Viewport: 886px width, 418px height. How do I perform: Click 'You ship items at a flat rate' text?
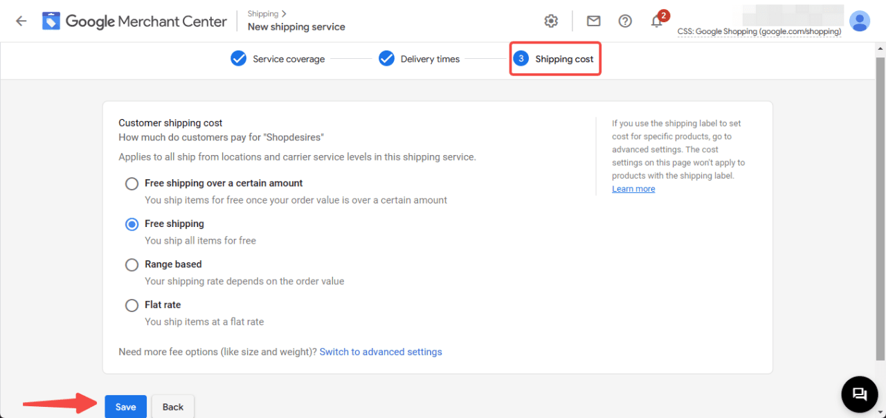204,322
